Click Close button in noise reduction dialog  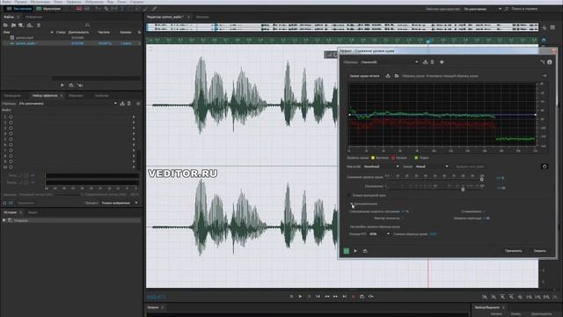[539, 251]
